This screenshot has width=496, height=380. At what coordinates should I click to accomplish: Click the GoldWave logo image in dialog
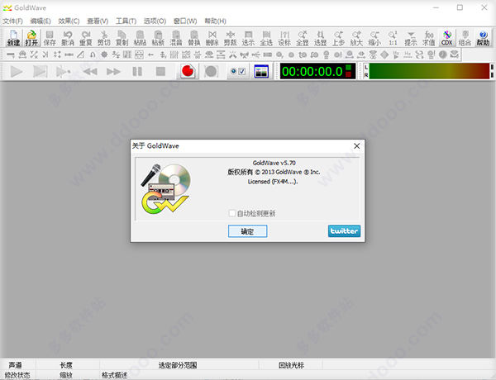pyautogui.click(x=165, y=188)
